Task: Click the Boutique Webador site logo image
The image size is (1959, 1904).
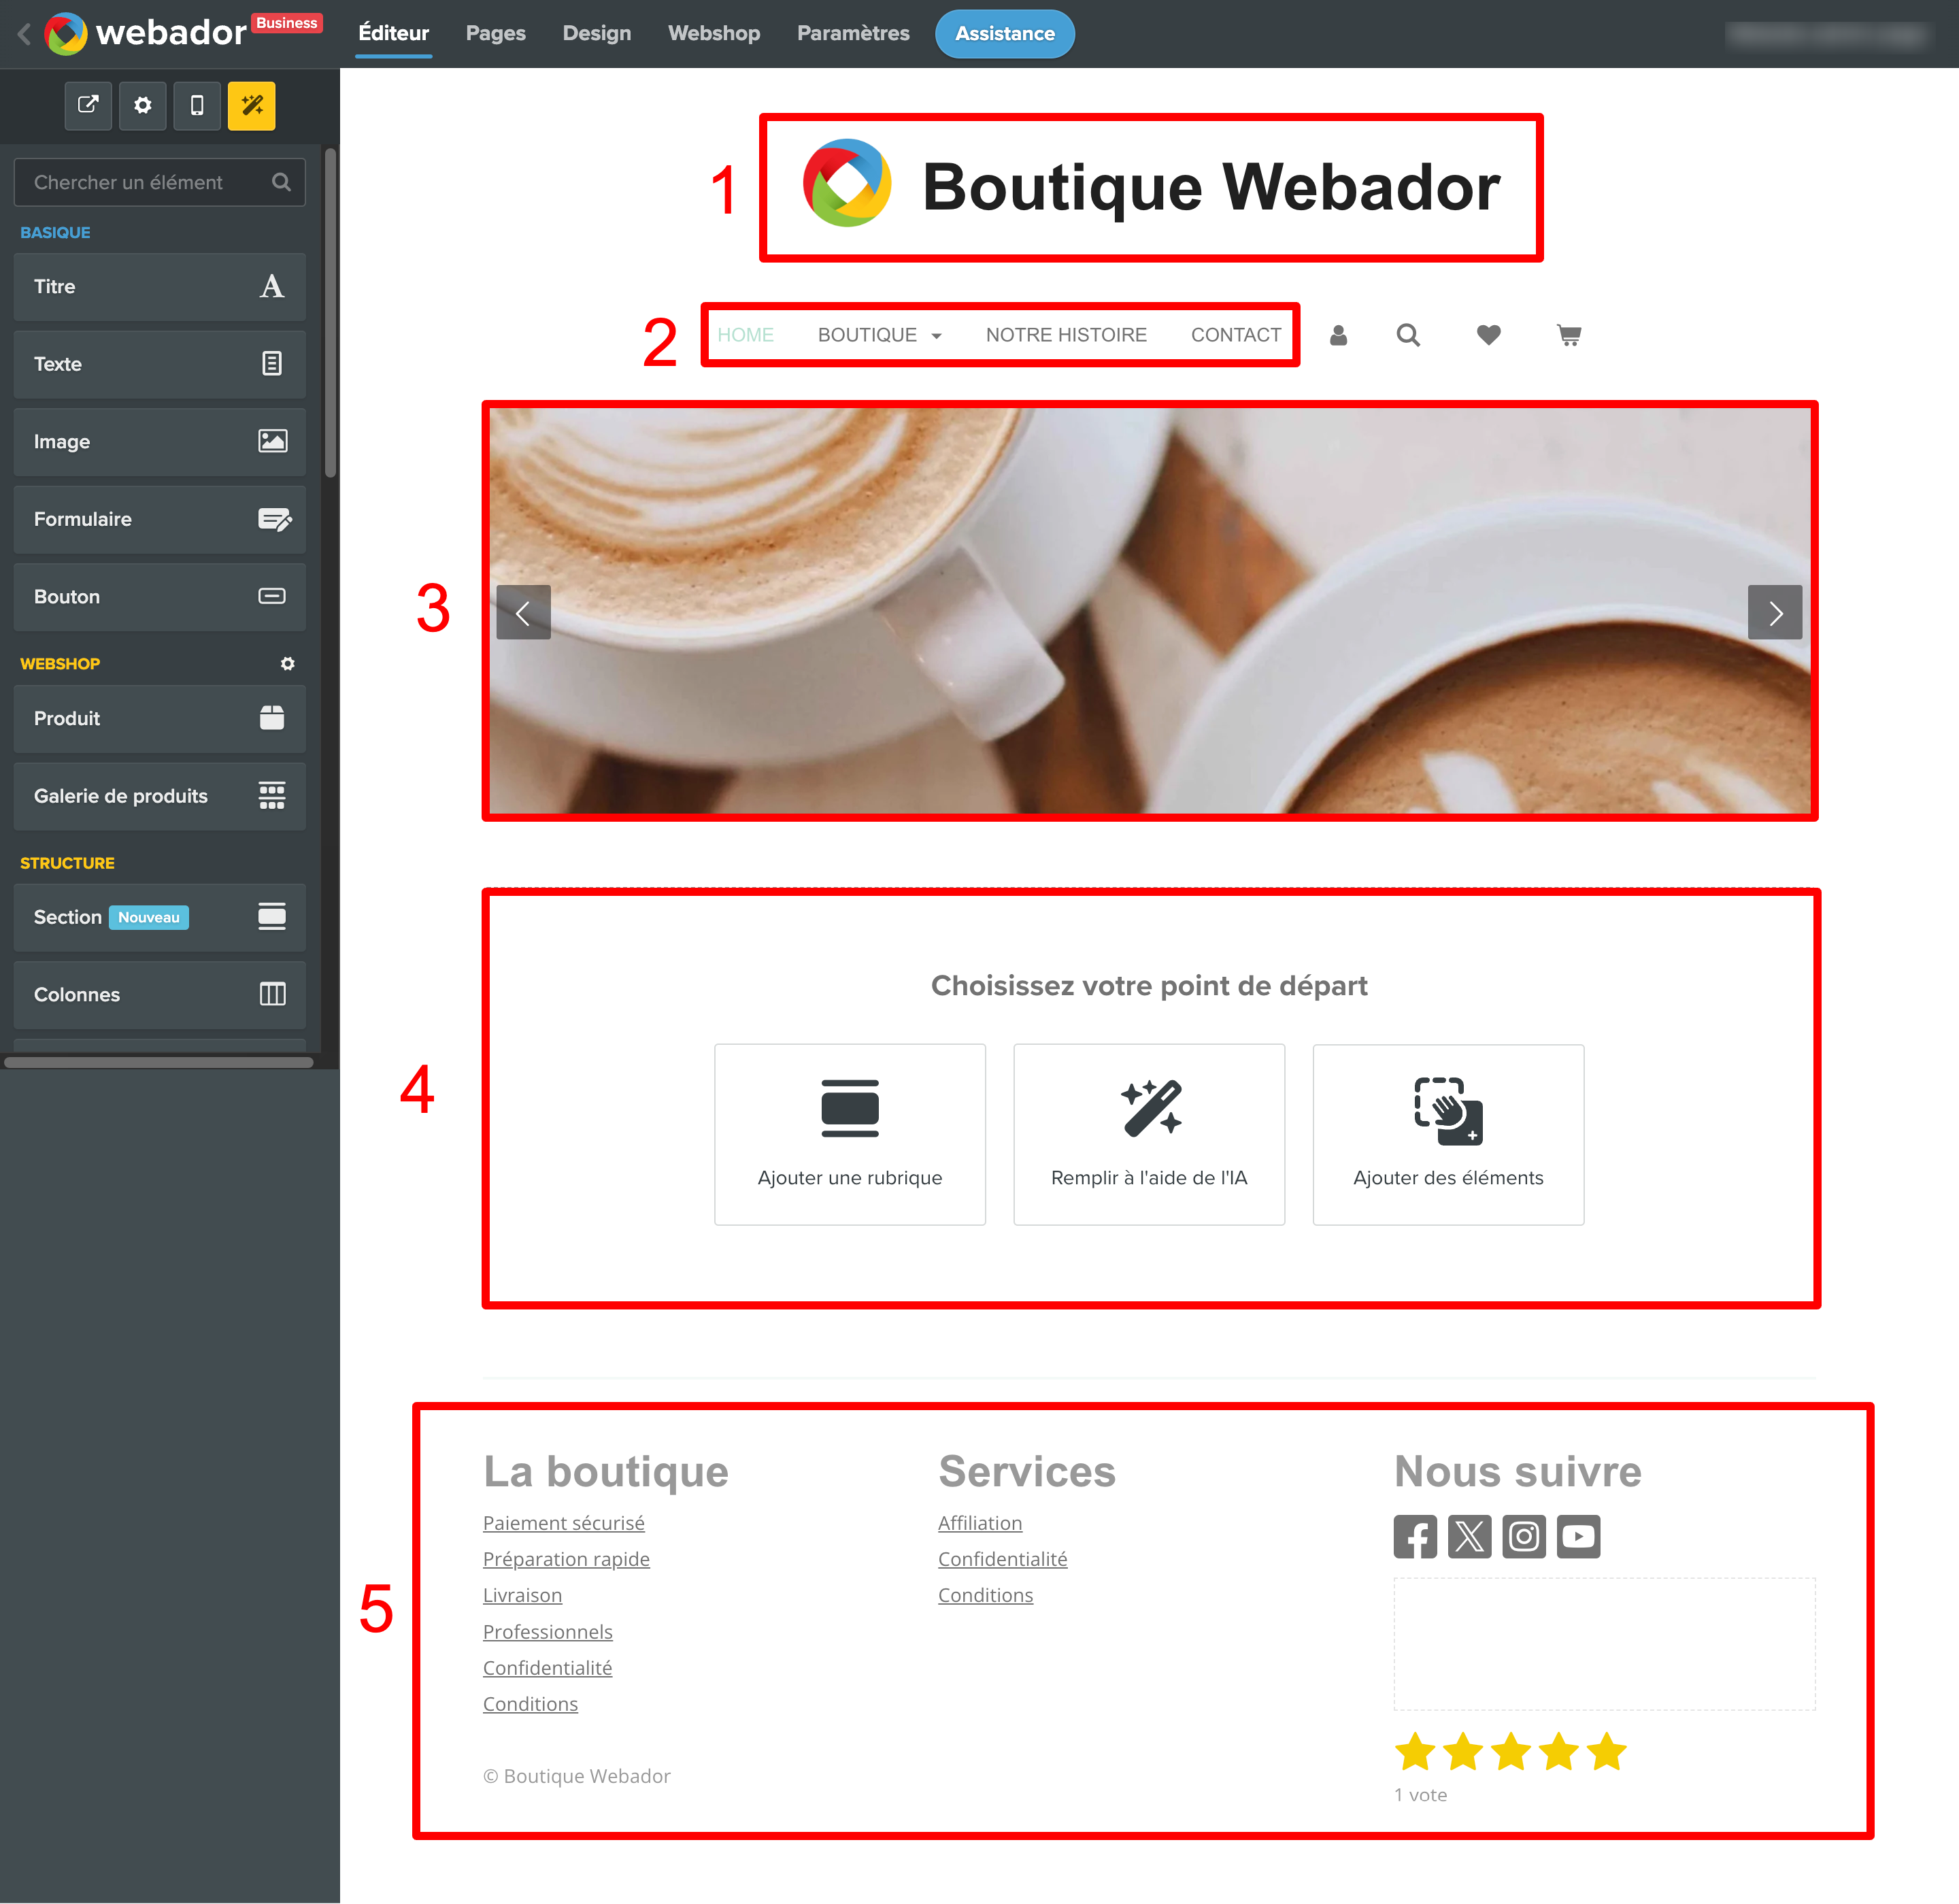Action: pos(847,183)
